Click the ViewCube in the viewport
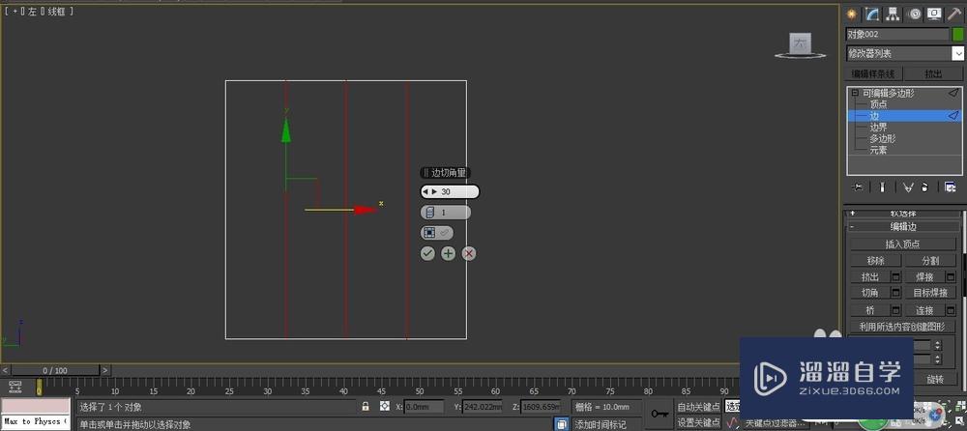Screen dimensions: 967x431 click(x=801, y=44)
